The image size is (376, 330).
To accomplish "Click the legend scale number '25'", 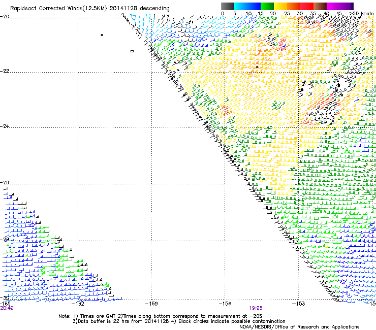I will [287, 14].
